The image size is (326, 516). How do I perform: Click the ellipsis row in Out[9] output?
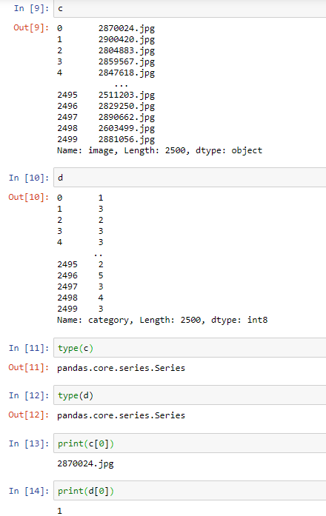click(122, 86)
